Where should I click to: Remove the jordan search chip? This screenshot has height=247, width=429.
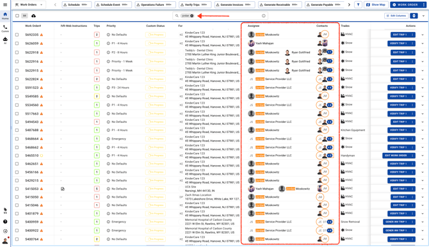pyautogui.click(x=192, y=16)
